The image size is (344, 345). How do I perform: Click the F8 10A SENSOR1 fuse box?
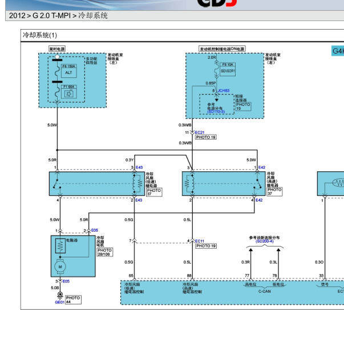coord(228,69)
